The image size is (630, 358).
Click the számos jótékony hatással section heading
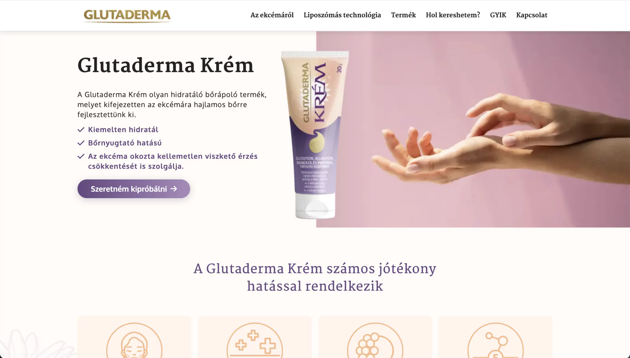pos(315,277)
